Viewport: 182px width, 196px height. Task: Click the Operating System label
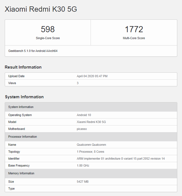[20, 115]
